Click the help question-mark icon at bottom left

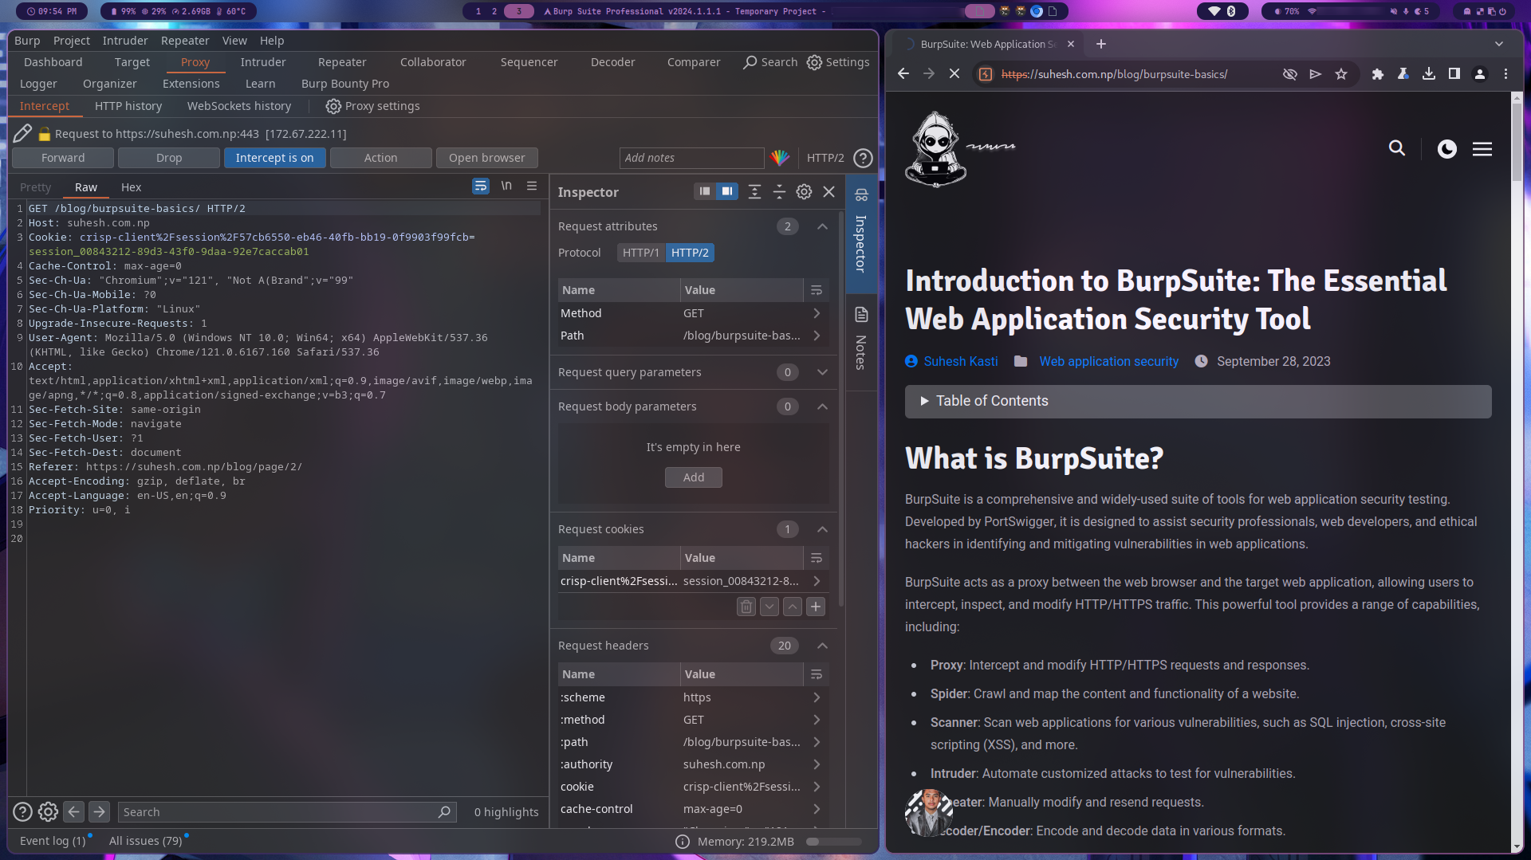[x=23, y=811]
